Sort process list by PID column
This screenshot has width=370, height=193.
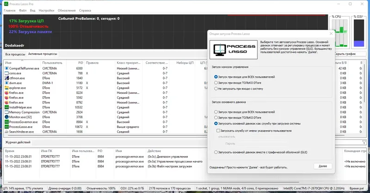[x=75, y=63]
